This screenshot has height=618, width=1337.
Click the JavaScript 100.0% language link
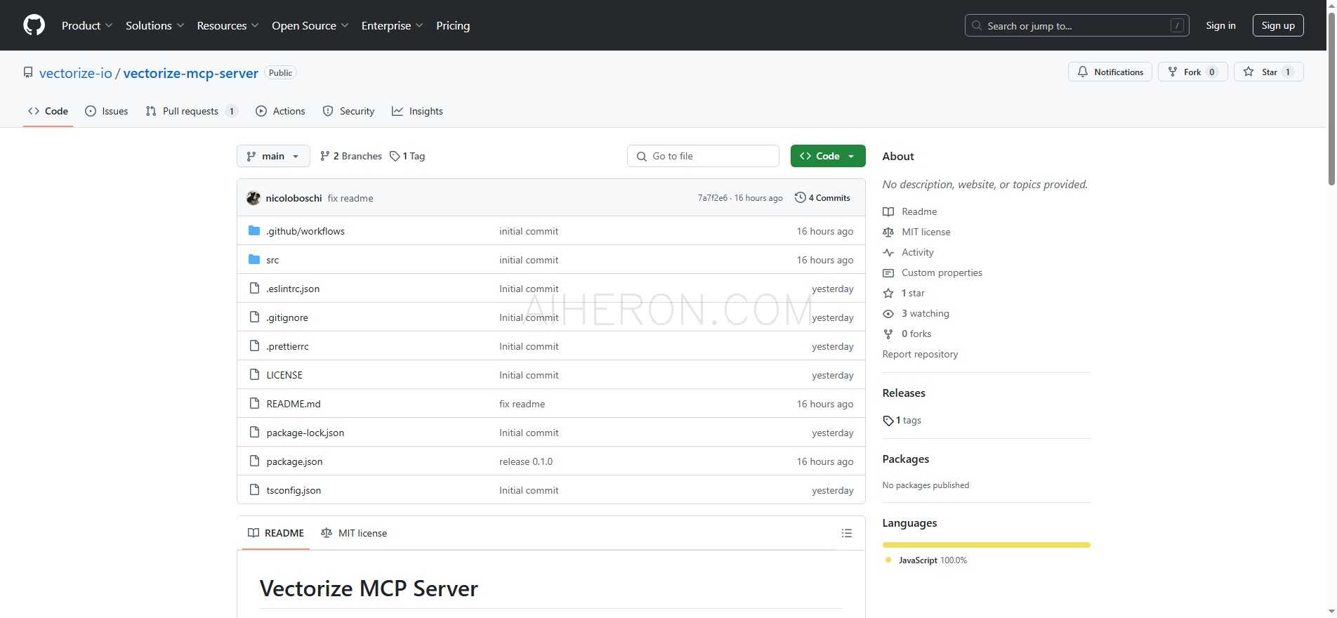926,560
